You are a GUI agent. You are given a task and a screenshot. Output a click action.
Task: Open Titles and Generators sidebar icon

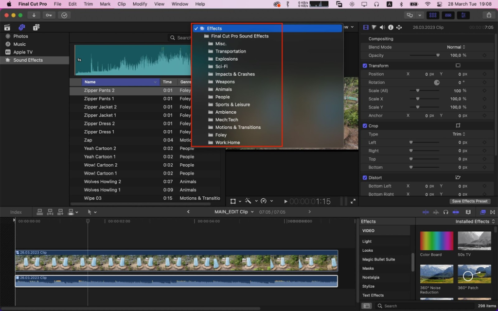[36, 27]
